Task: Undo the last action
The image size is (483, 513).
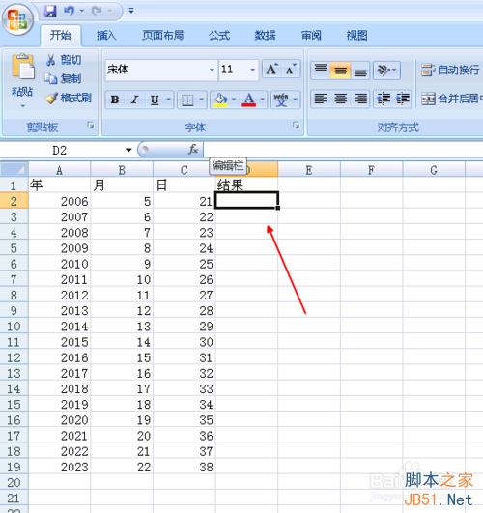Action: click(69, 12)
